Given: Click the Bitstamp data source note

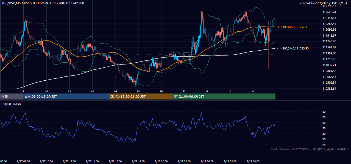Looking at the screenshot, I should coord(309,149).
